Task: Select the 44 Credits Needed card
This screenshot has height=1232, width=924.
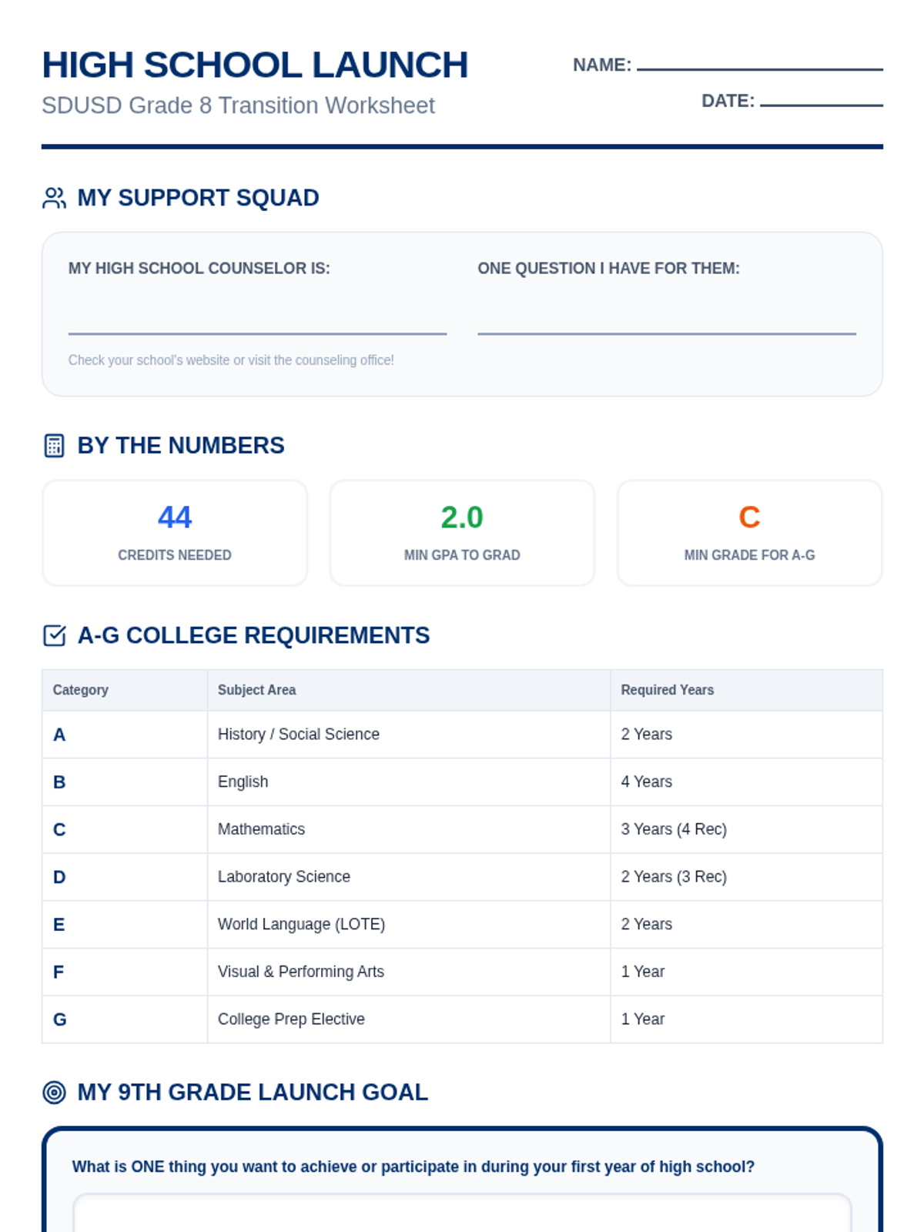Action: coord(175,533)
